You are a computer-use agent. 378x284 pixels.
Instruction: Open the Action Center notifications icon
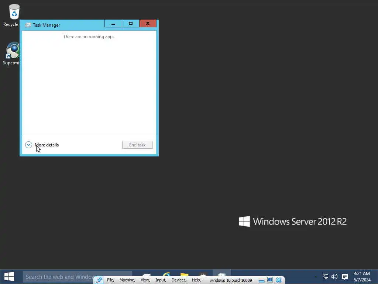click(x=345, y=277)
